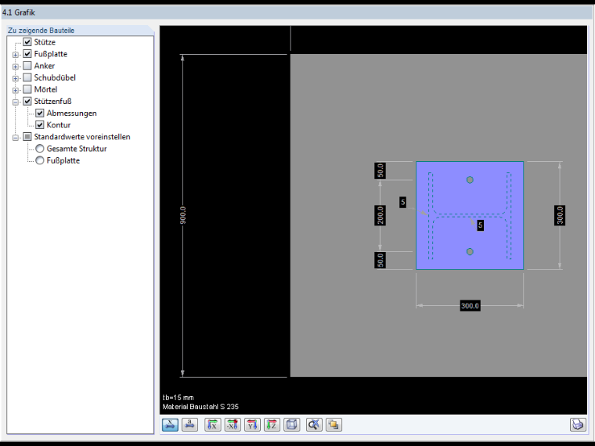Switch to view in X direction
The image size is (595, 446).
pos(212,424)
